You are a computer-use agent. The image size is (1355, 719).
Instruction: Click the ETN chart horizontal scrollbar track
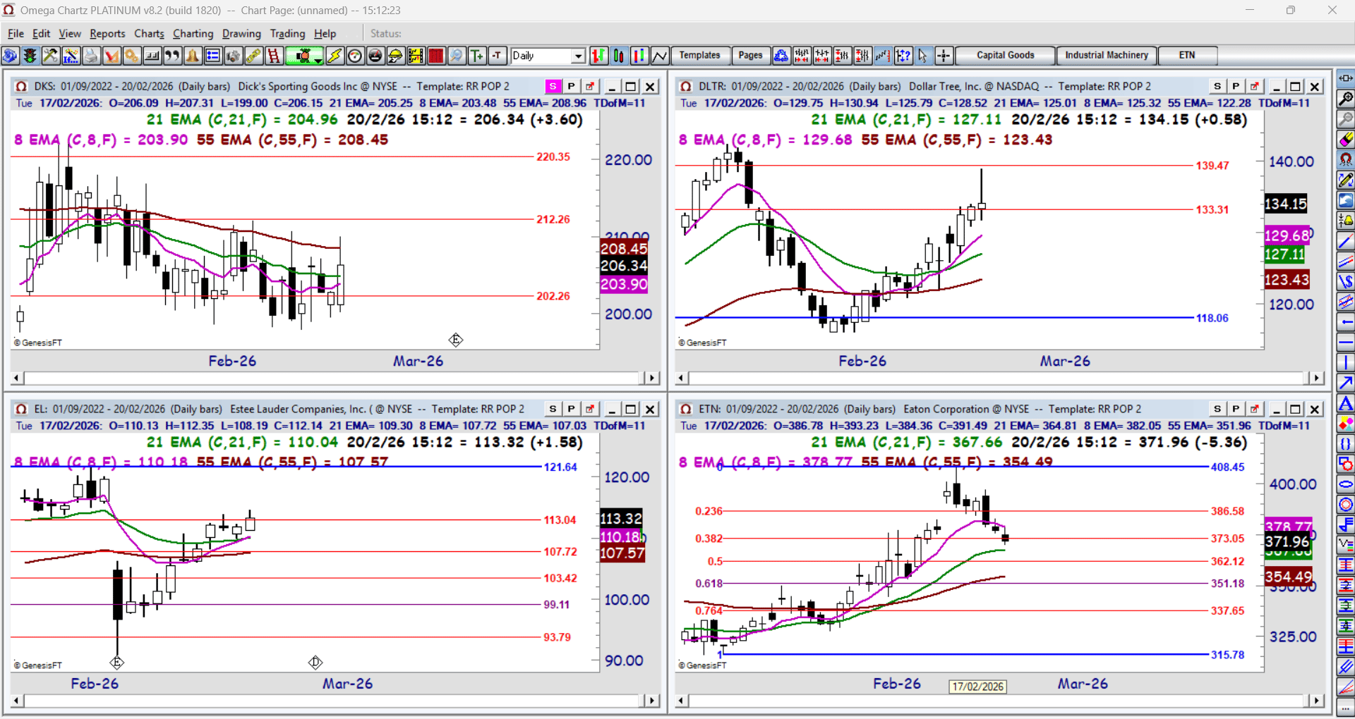(998, 701)
